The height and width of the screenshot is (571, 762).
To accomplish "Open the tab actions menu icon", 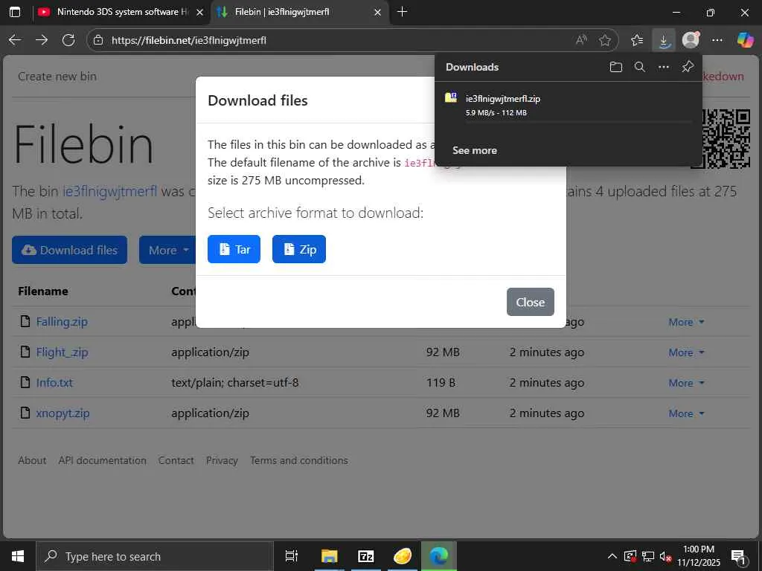I will click(15, 12).
